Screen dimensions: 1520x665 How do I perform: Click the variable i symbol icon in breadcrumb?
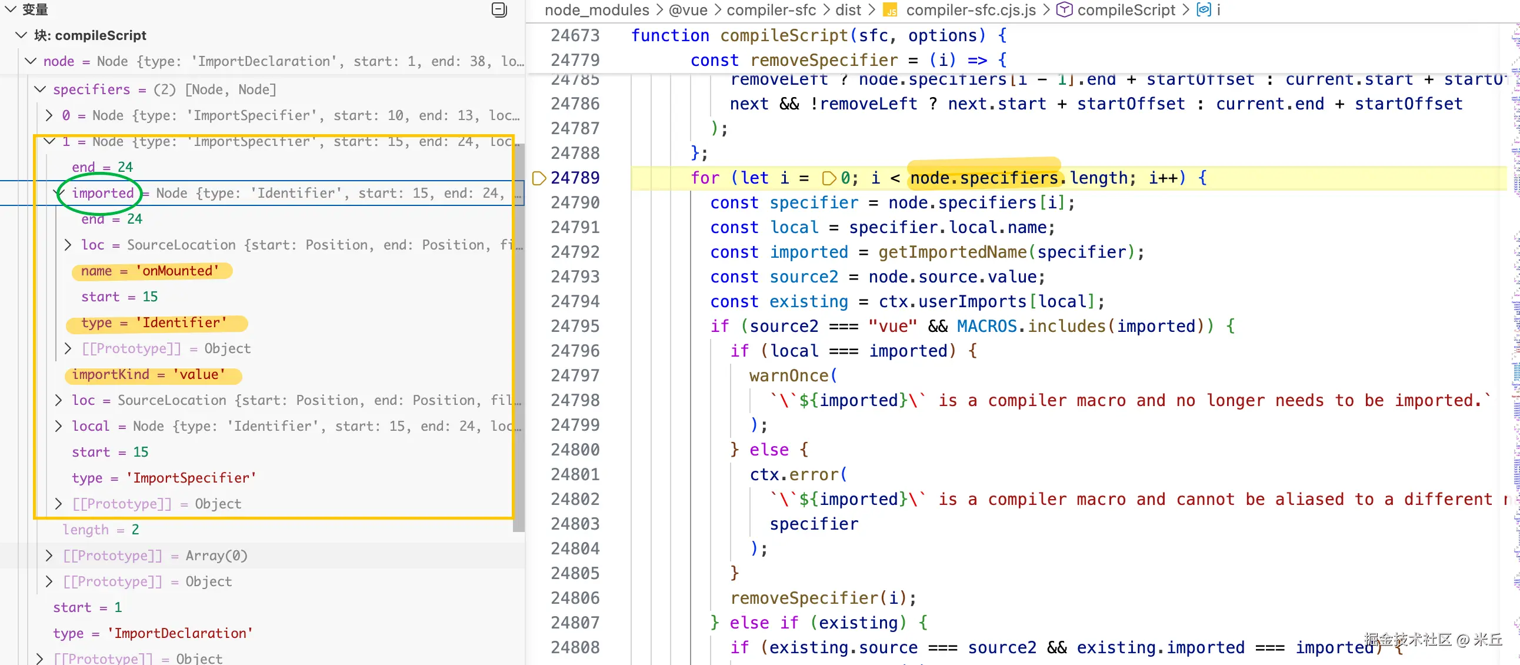coord(1203,10)
